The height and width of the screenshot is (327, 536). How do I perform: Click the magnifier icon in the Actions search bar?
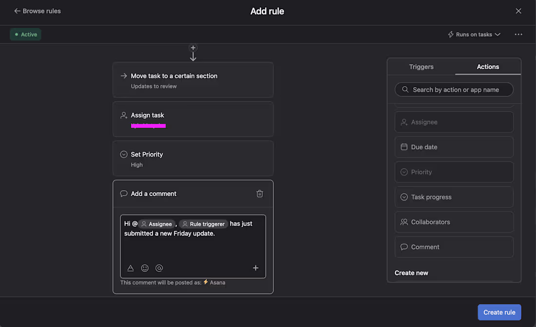click(x=405, y=90)
